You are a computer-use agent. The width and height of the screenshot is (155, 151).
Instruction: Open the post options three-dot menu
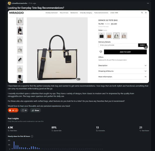click(148, 3)
